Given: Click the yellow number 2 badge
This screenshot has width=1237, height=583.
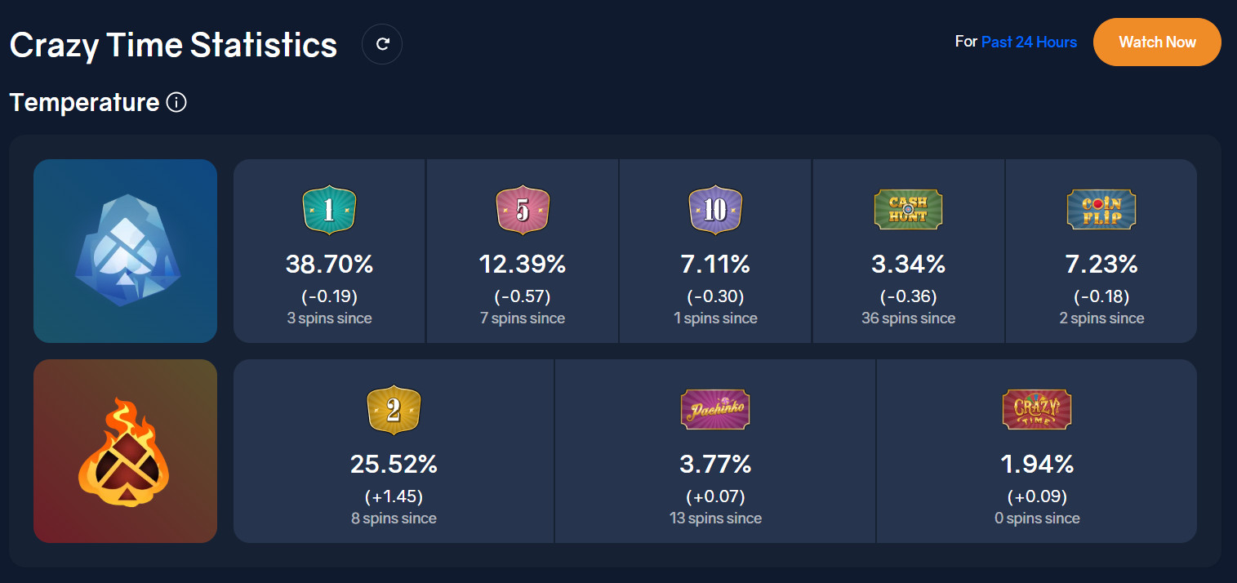Looking at the screenshot, I should (x=394, y=411).
